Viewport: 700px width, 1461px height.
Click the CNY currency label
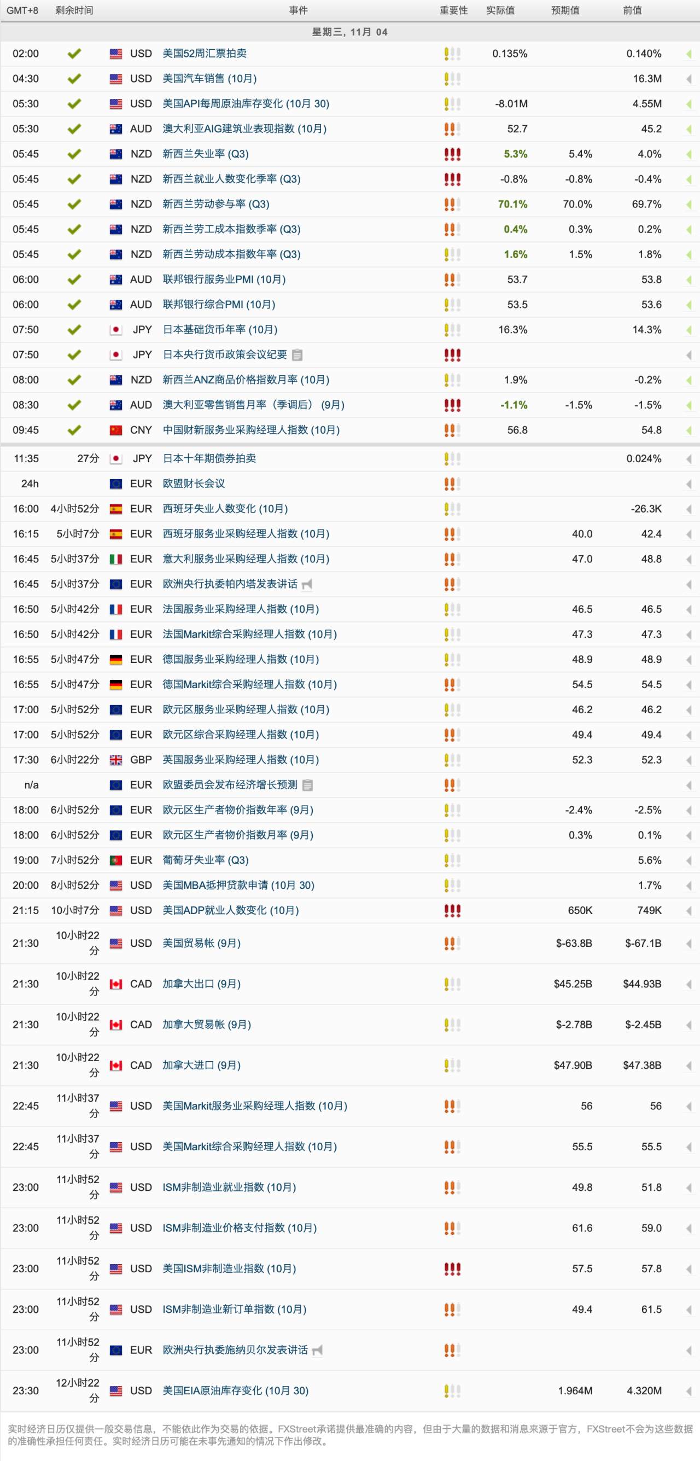tap(141, 430)
